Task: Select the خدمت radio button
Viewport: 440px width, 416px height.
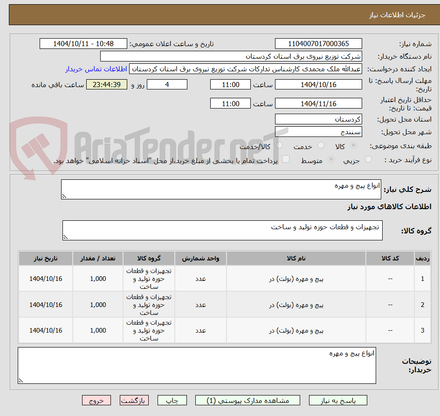Action: tap(321, 145)
